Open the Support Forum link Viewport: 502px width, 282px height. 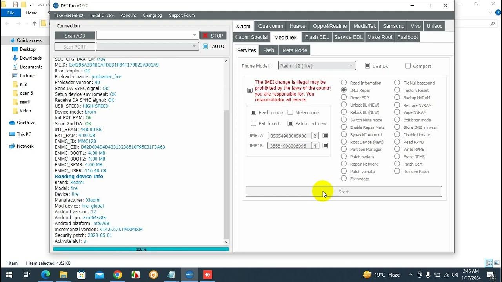182,16
